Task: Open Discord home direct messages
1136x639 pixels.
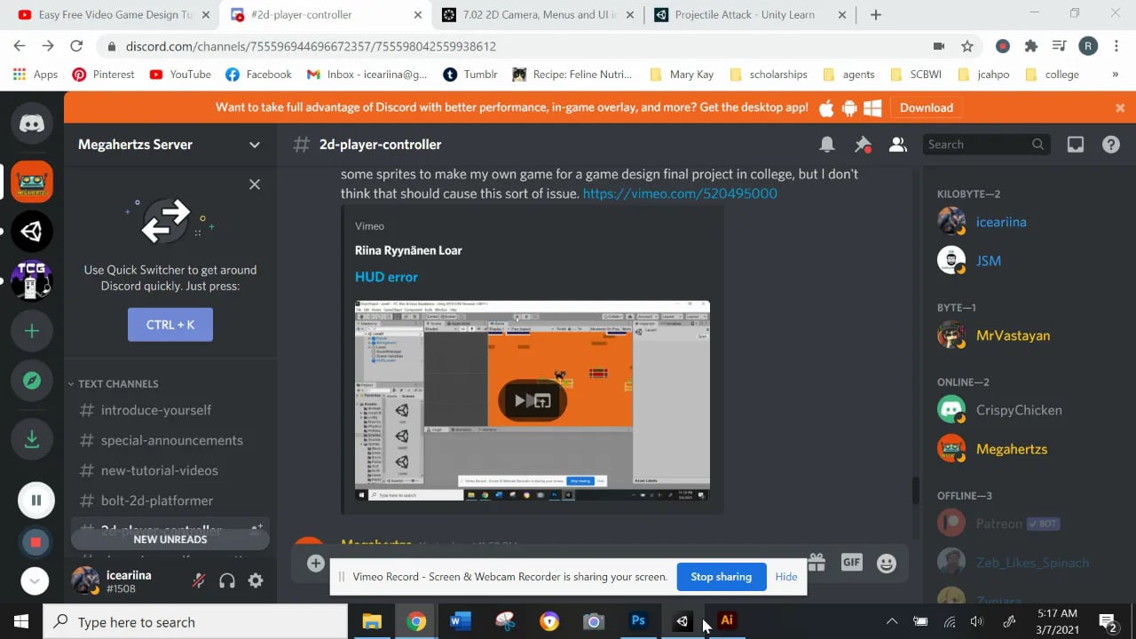Action: click(32, 123)
